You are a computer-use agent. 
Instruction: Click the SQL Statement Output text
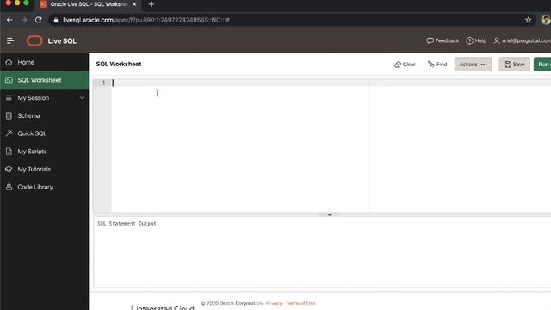[127, 224]
